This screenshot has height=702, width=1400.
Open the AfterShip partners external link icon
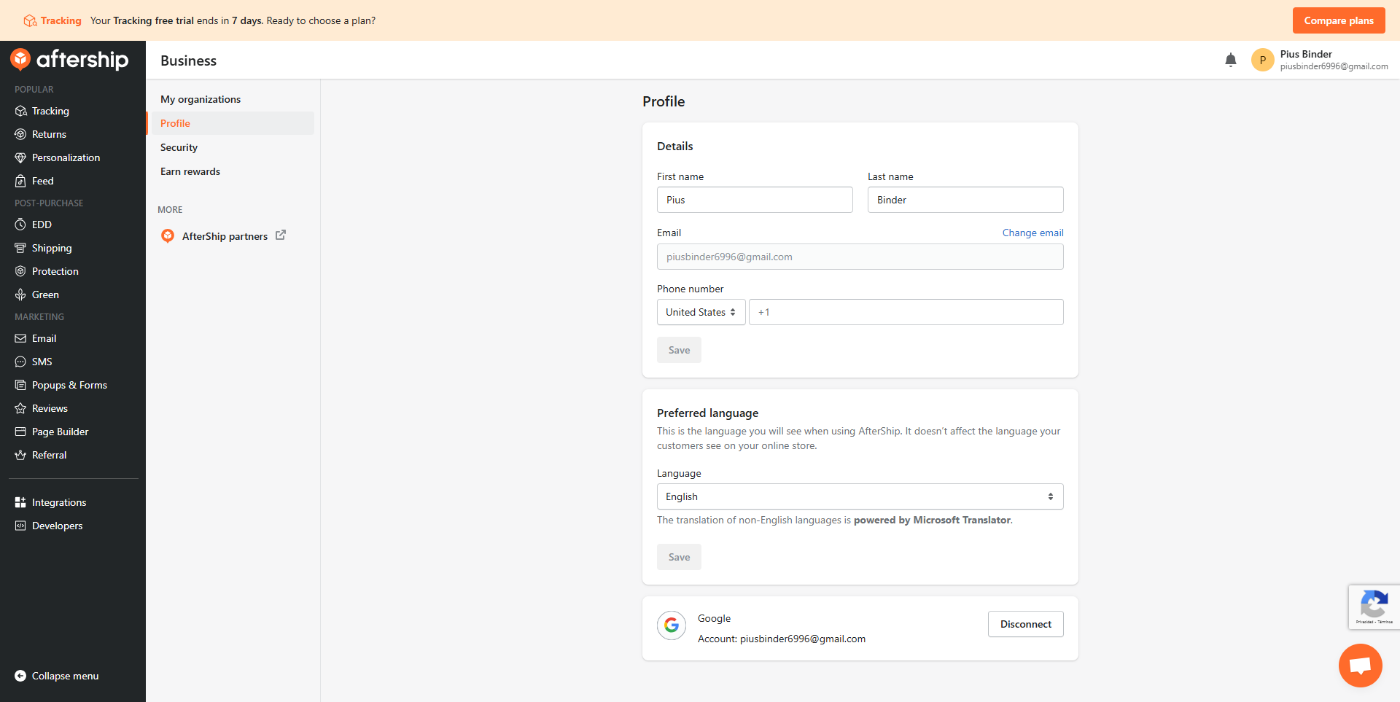[x=281, y=235]
